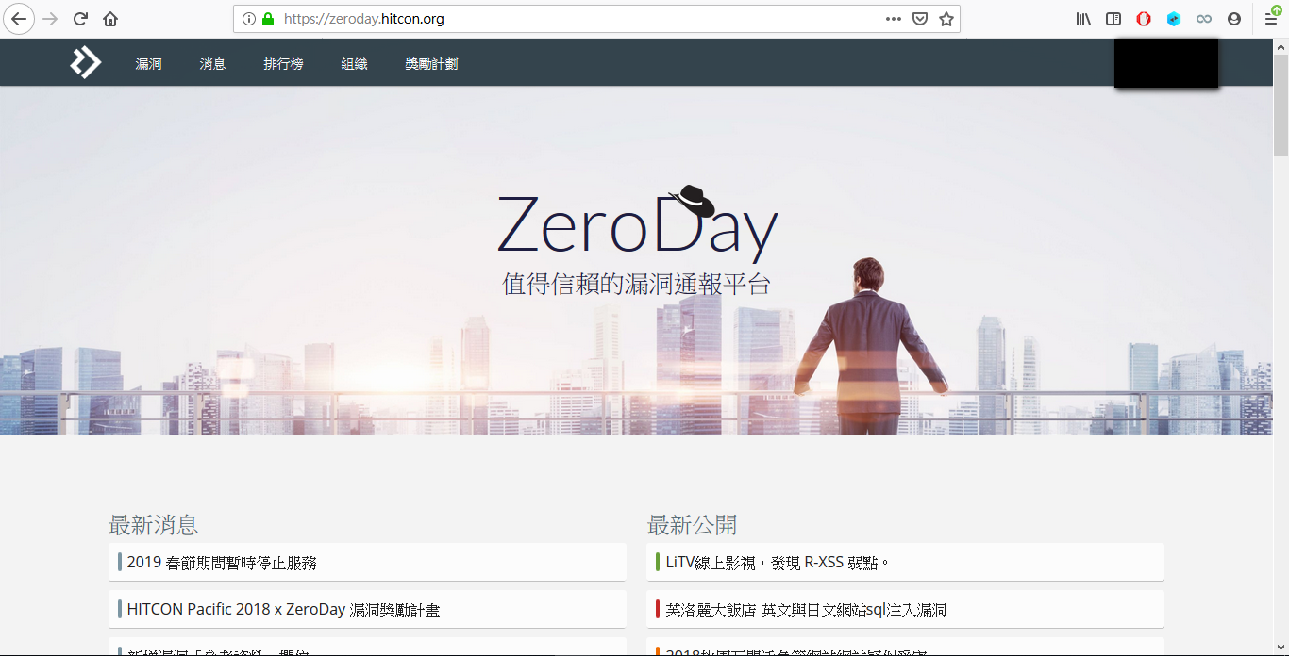Toggle the sidebar view icon

click(x=1113, y=19)
